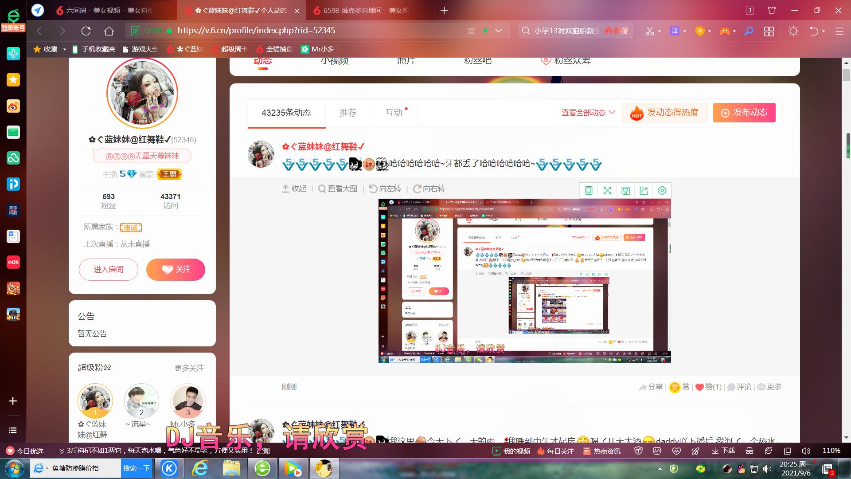Expand the news ticker chevron in status bar
Screen dimensions: 851x479
(62, 451)
